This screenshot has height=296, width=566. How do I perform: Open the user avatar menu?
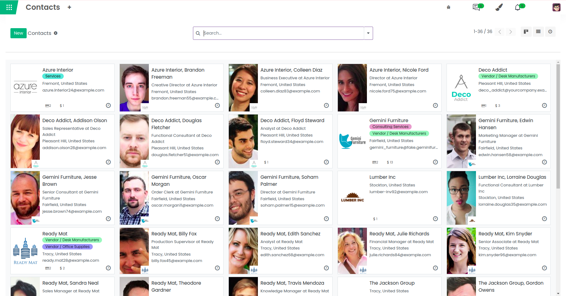tap(557, 7)
